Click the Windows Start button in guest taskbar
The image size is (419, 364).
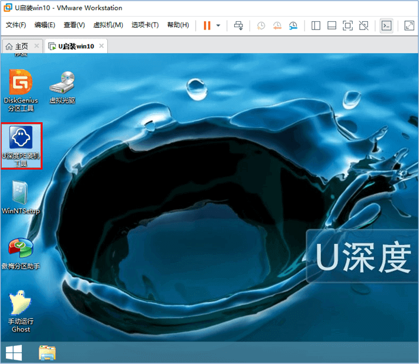point(14,353)
